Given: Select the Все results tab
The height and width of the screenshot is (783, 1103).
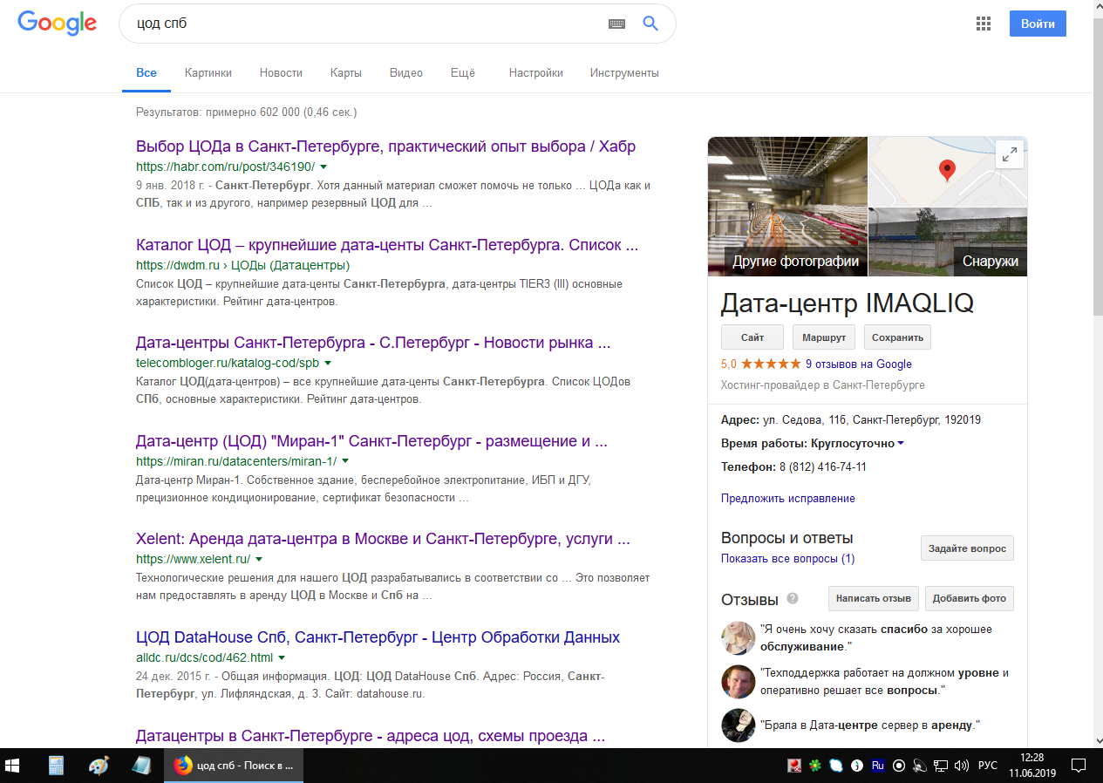Looking at the screenshot, I should coord(146,73).
